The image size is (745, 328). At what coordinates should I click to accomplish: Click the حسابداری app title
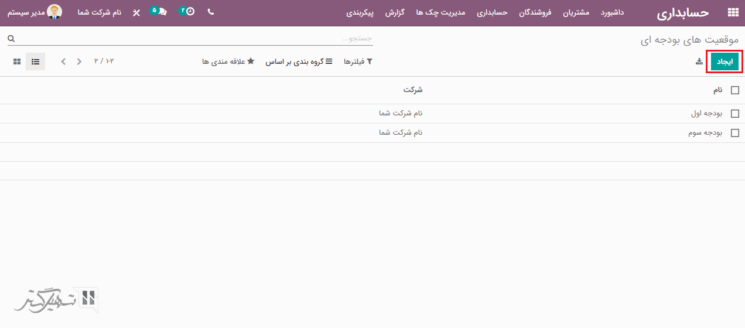[x=683, y=13]
